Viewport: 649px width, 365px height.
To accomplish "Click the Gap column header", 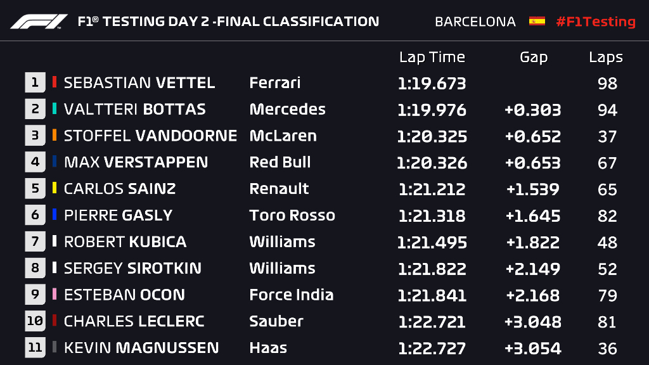I will [533, 57].
